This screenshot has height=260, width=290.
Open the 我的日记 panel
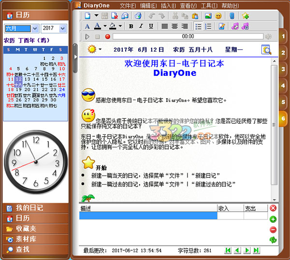point(29,208)
